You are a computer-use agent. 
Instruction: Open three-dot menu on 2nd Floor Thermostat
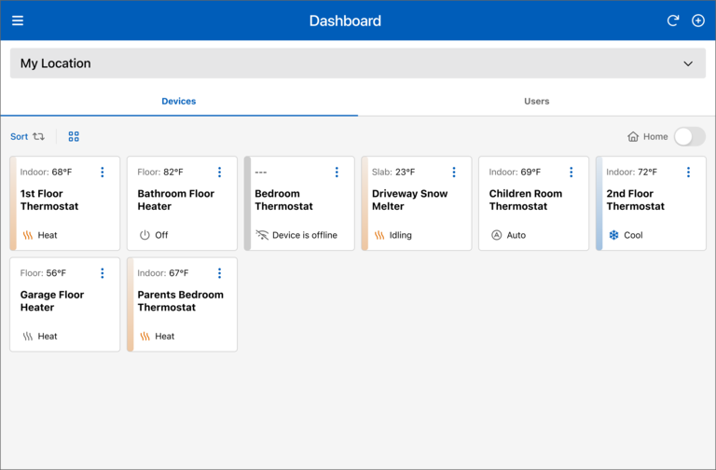point(688,173)
